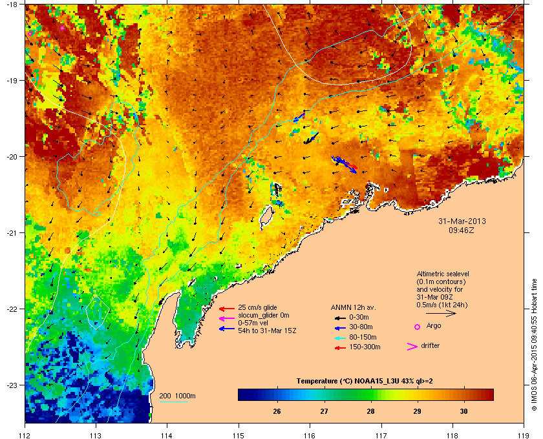
Task: Click the cyan 80-150m ANMN legend arrow
Action: [x=340, y=338]
